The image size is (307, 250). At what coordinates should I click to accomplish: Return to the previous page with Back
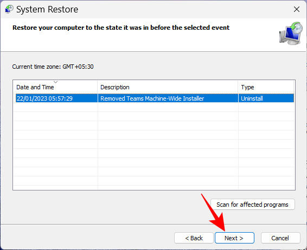[194, 238]
